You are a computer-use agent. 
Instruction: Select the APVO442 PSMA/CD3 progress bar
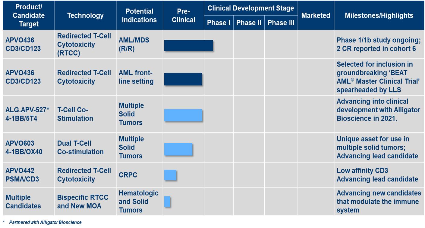pyautogui.click(x=170, y=175)
